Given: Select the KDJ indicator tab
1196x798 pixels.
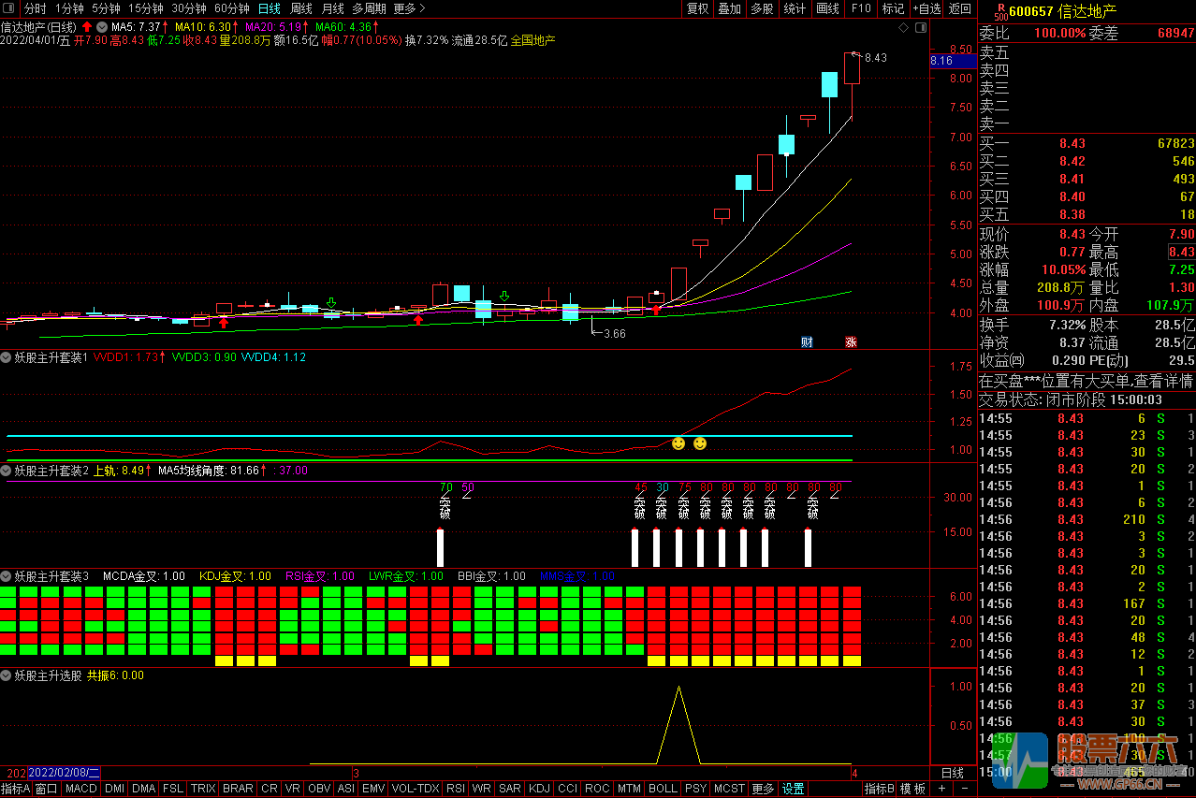Looking at the screenshot, I should 540,789.
